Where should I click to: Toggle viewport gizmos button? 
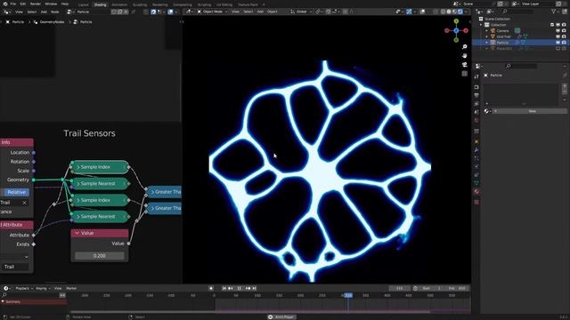(410, 12)
